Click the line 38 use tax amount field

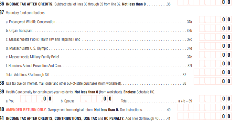click(213, 81)
